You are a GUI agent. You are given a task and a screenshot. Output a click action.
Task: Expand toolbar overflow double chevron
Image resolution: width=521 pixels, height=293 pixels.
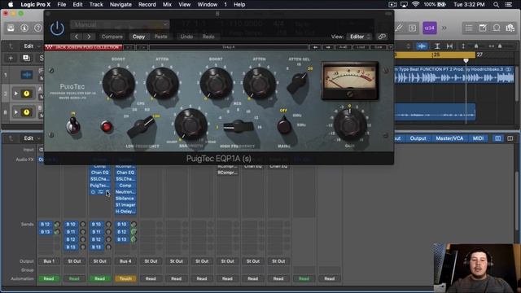[x=444, y=28]
